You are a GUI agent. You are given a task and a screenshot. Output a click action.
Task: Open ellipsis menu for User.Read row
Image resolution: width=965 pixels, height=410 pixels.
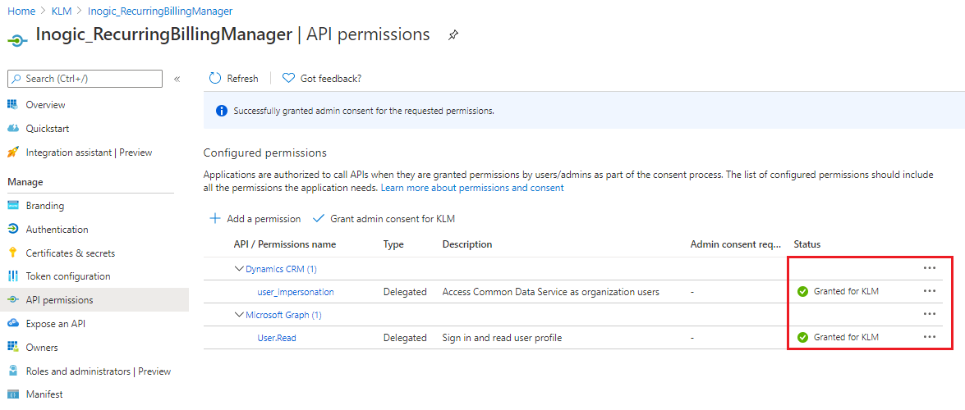tap(930, 337)
